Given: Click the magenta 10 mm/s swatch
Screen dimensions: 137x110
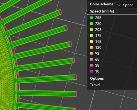Looking at the screenshot, I should point(91,71).
